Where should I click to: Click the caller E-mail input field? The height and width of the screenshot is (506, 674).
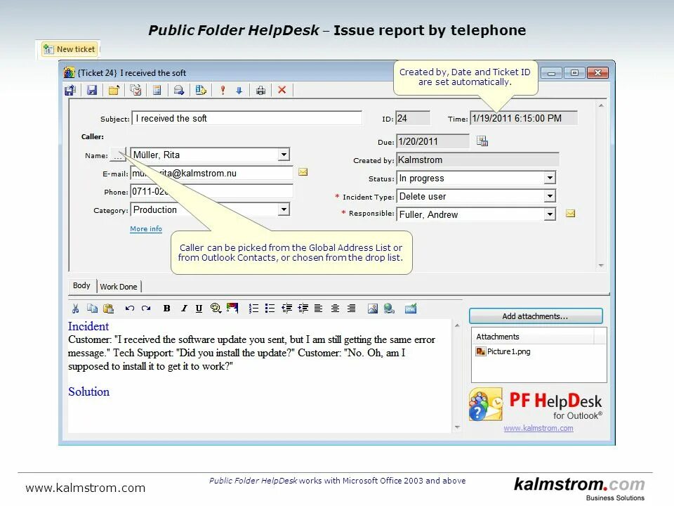(x=211, y=174)
